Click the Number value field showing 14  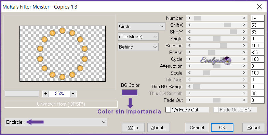tap(258, 18)
